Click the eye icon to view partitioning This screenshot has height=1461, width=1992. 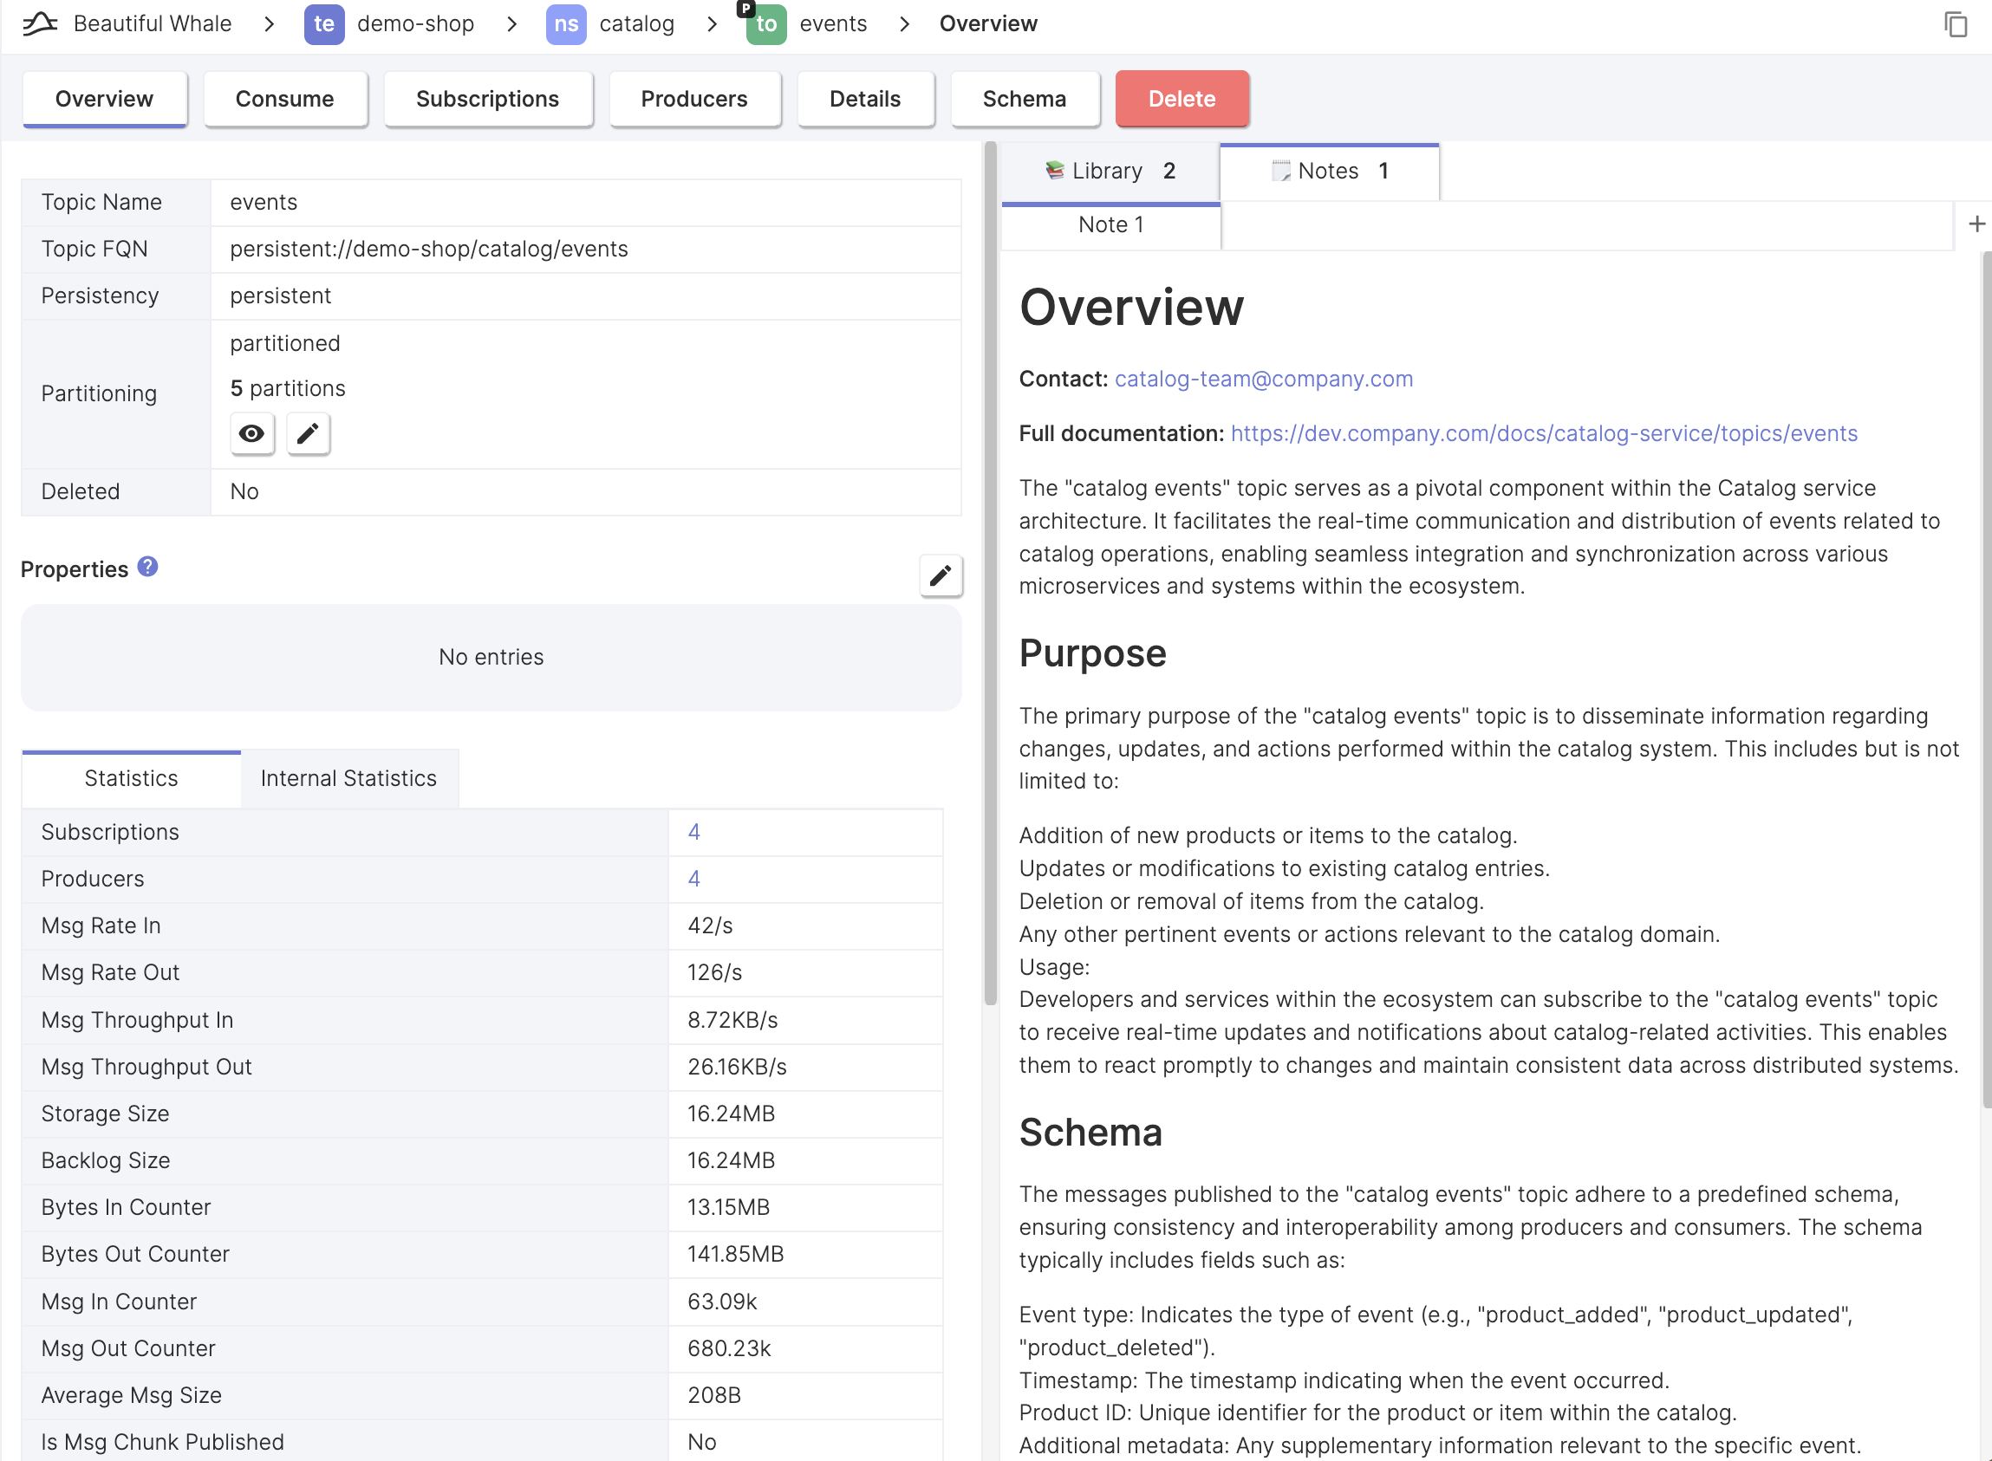tap(251, 433)
